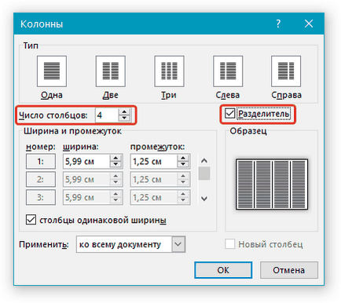The image size is (341, 303).
Task: Open the Применить dropdown list
Action: click(178, 244)
